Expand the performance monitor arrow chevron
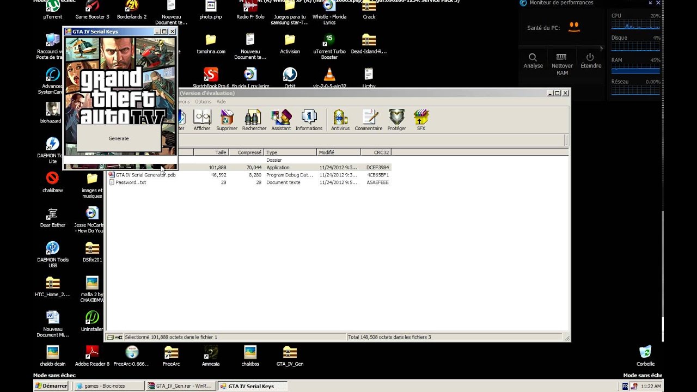 tap(601, 48)
